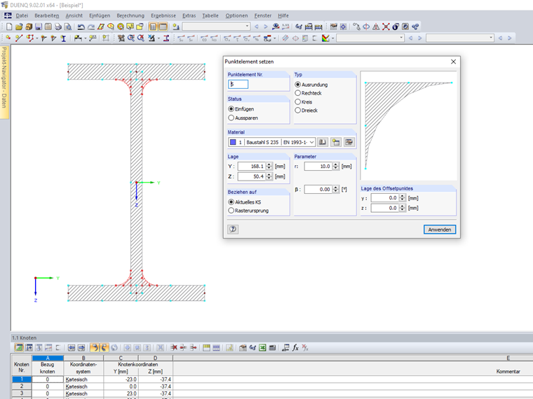This screenshot has height=399, width=533.
Task: Select the Rechteck type option
Action: tap(298, 93)
